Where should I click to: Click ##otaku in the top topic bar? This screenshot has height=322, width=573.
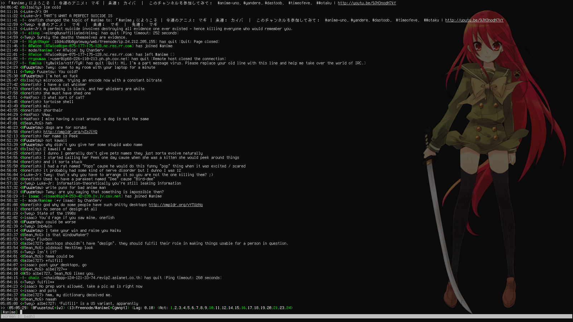tap(324, 3)
